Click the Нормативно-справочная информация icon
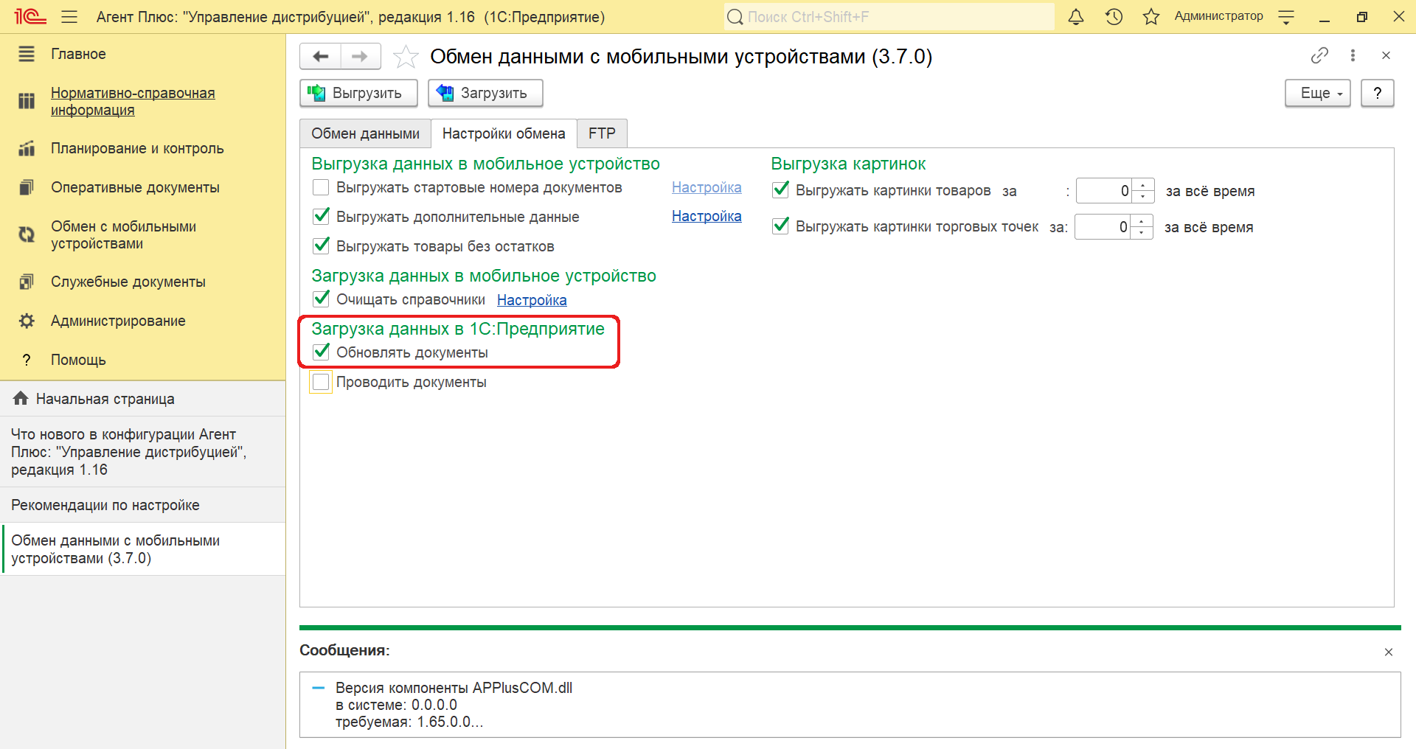 click(27, 101)
